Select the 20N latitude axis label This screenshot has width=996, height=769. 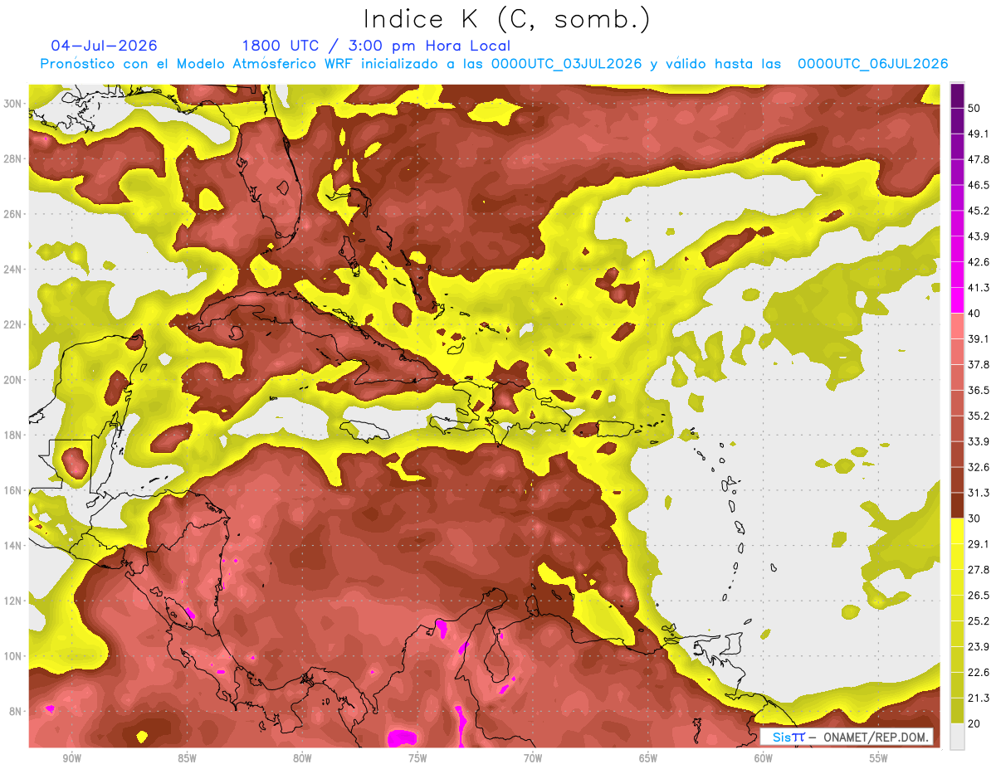12,380
